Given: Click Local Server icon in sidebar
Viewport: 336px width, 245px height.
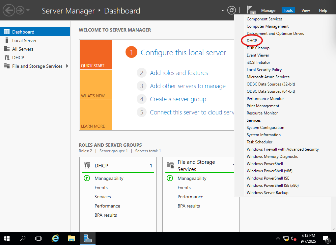Looking at the screenshot, I should (7, 40).
